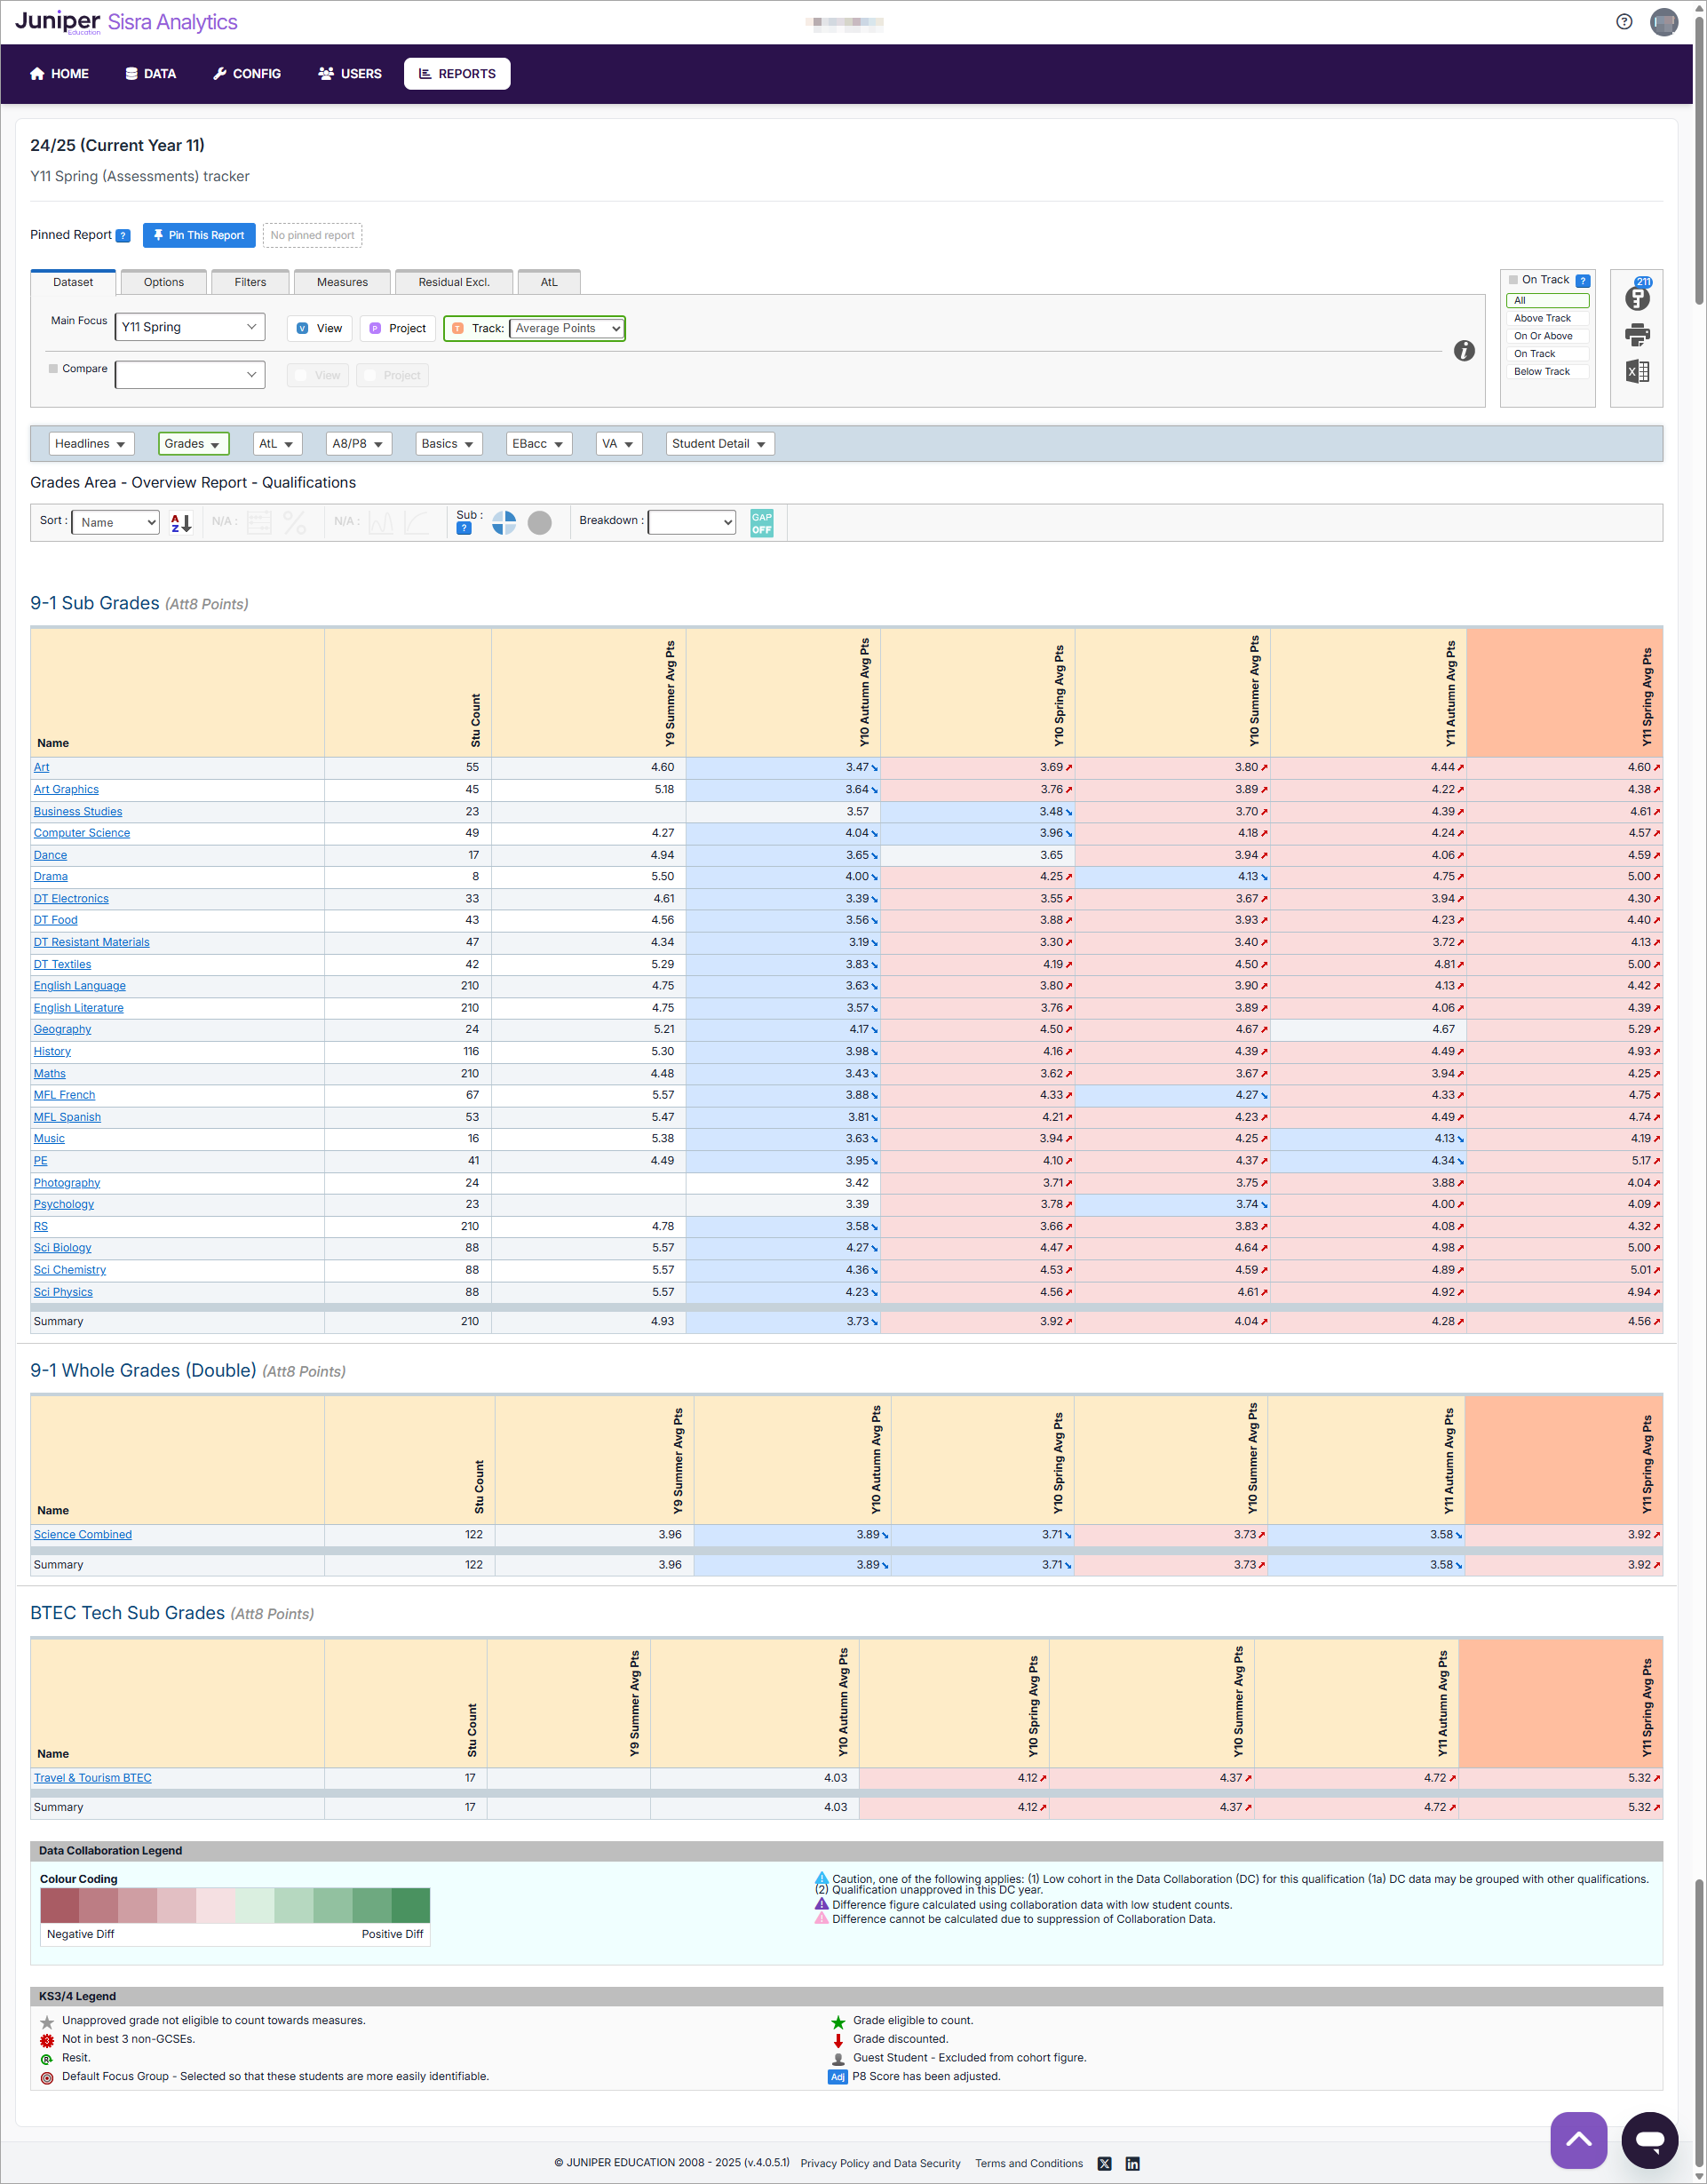Click the Pin This Report button
The image size is (1707, 2184).
pyautogui.click(x=198, y=235)
